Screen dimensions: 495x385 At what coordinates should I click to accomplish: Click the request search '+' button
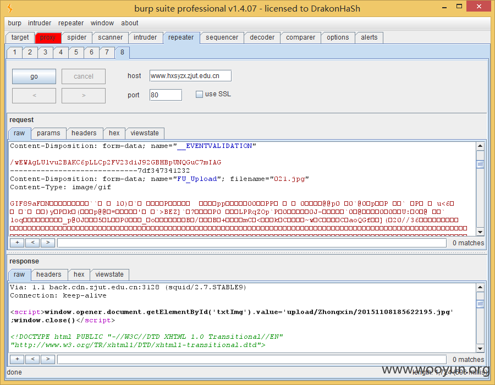coord(18,243)
